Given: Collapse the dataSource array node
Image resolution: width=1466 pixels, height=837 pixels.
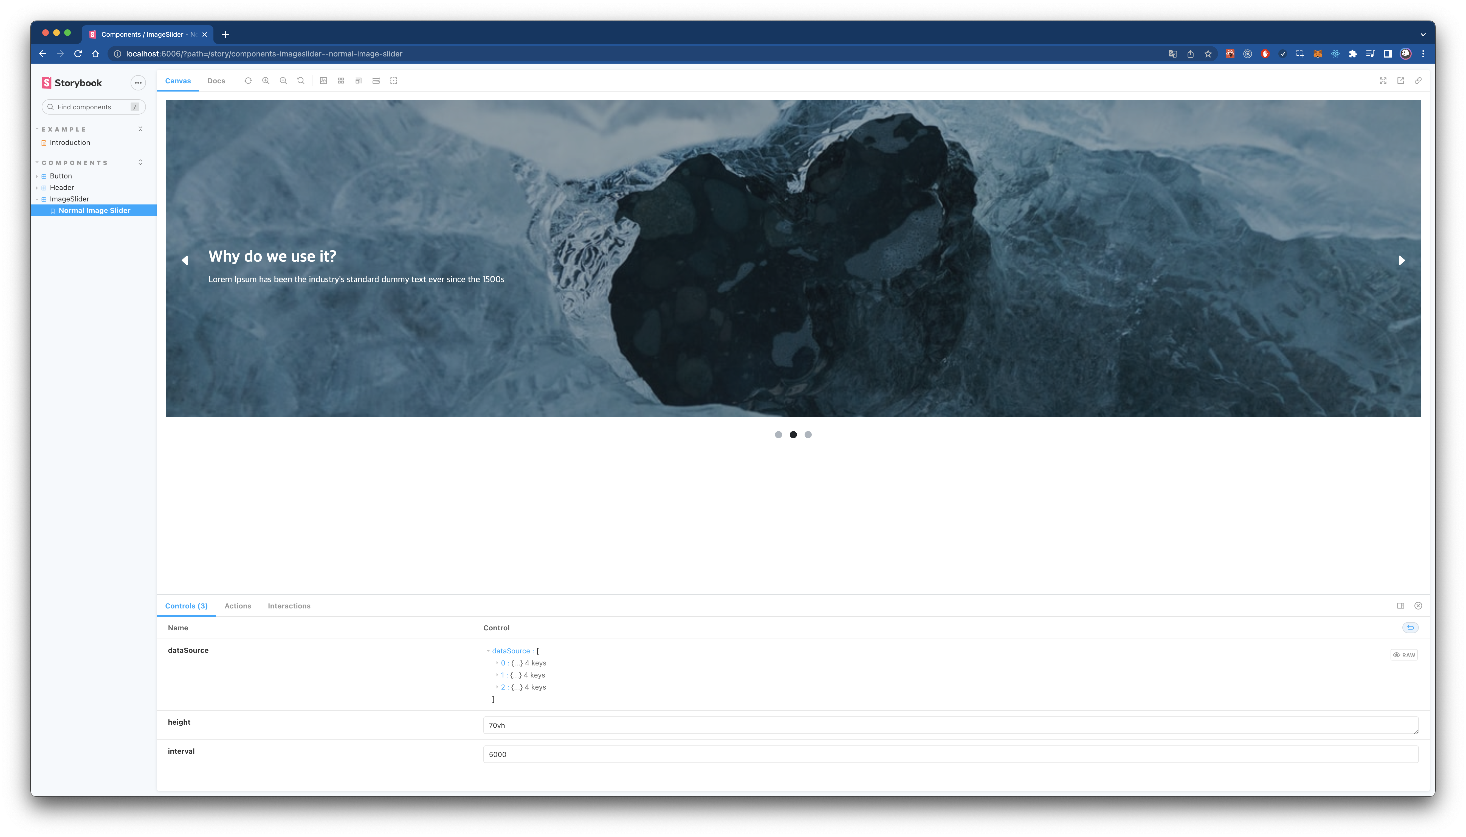Looking at the screenshot, I should [x=489, y=651].
